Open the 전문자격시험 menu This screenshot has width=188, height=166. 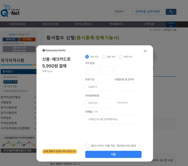[50, 24]
